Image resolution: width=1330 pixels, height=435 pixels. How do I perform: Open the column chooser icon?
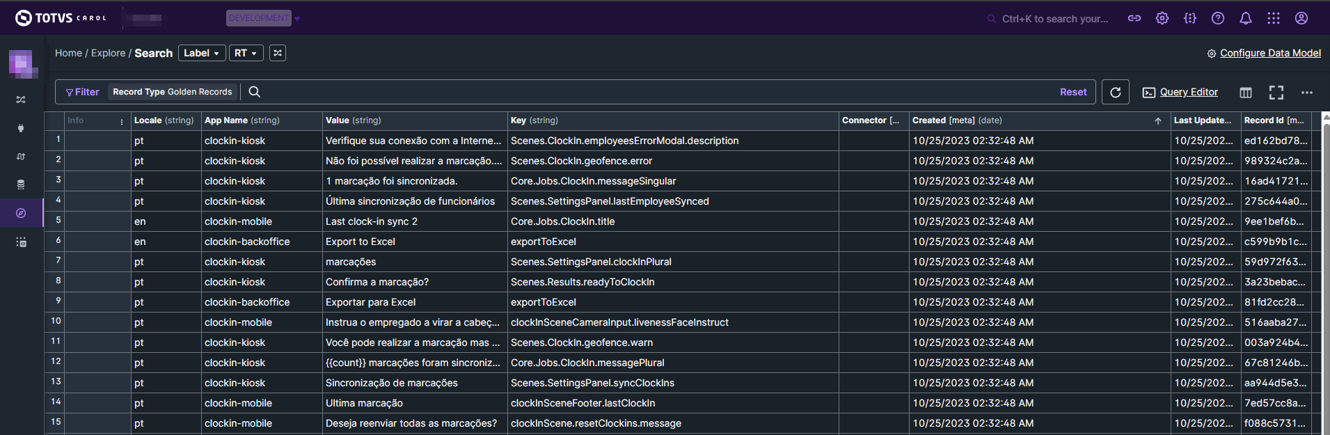pyautogui.click(x=1246, y=93)
